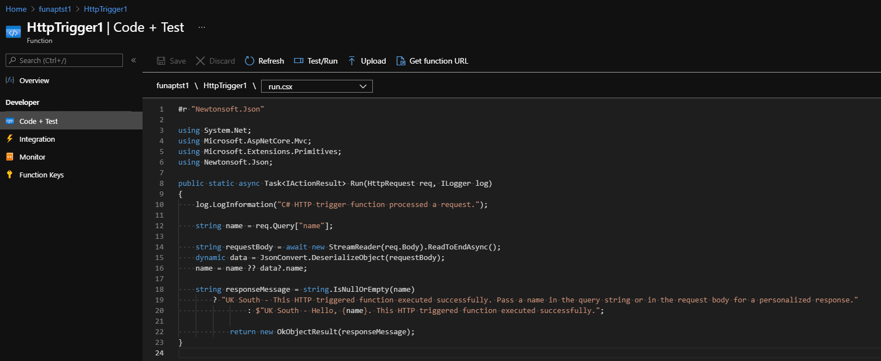Click Home breadcrumb link
The width and height of the screenshot is (881, 361).
pos(16,9)
